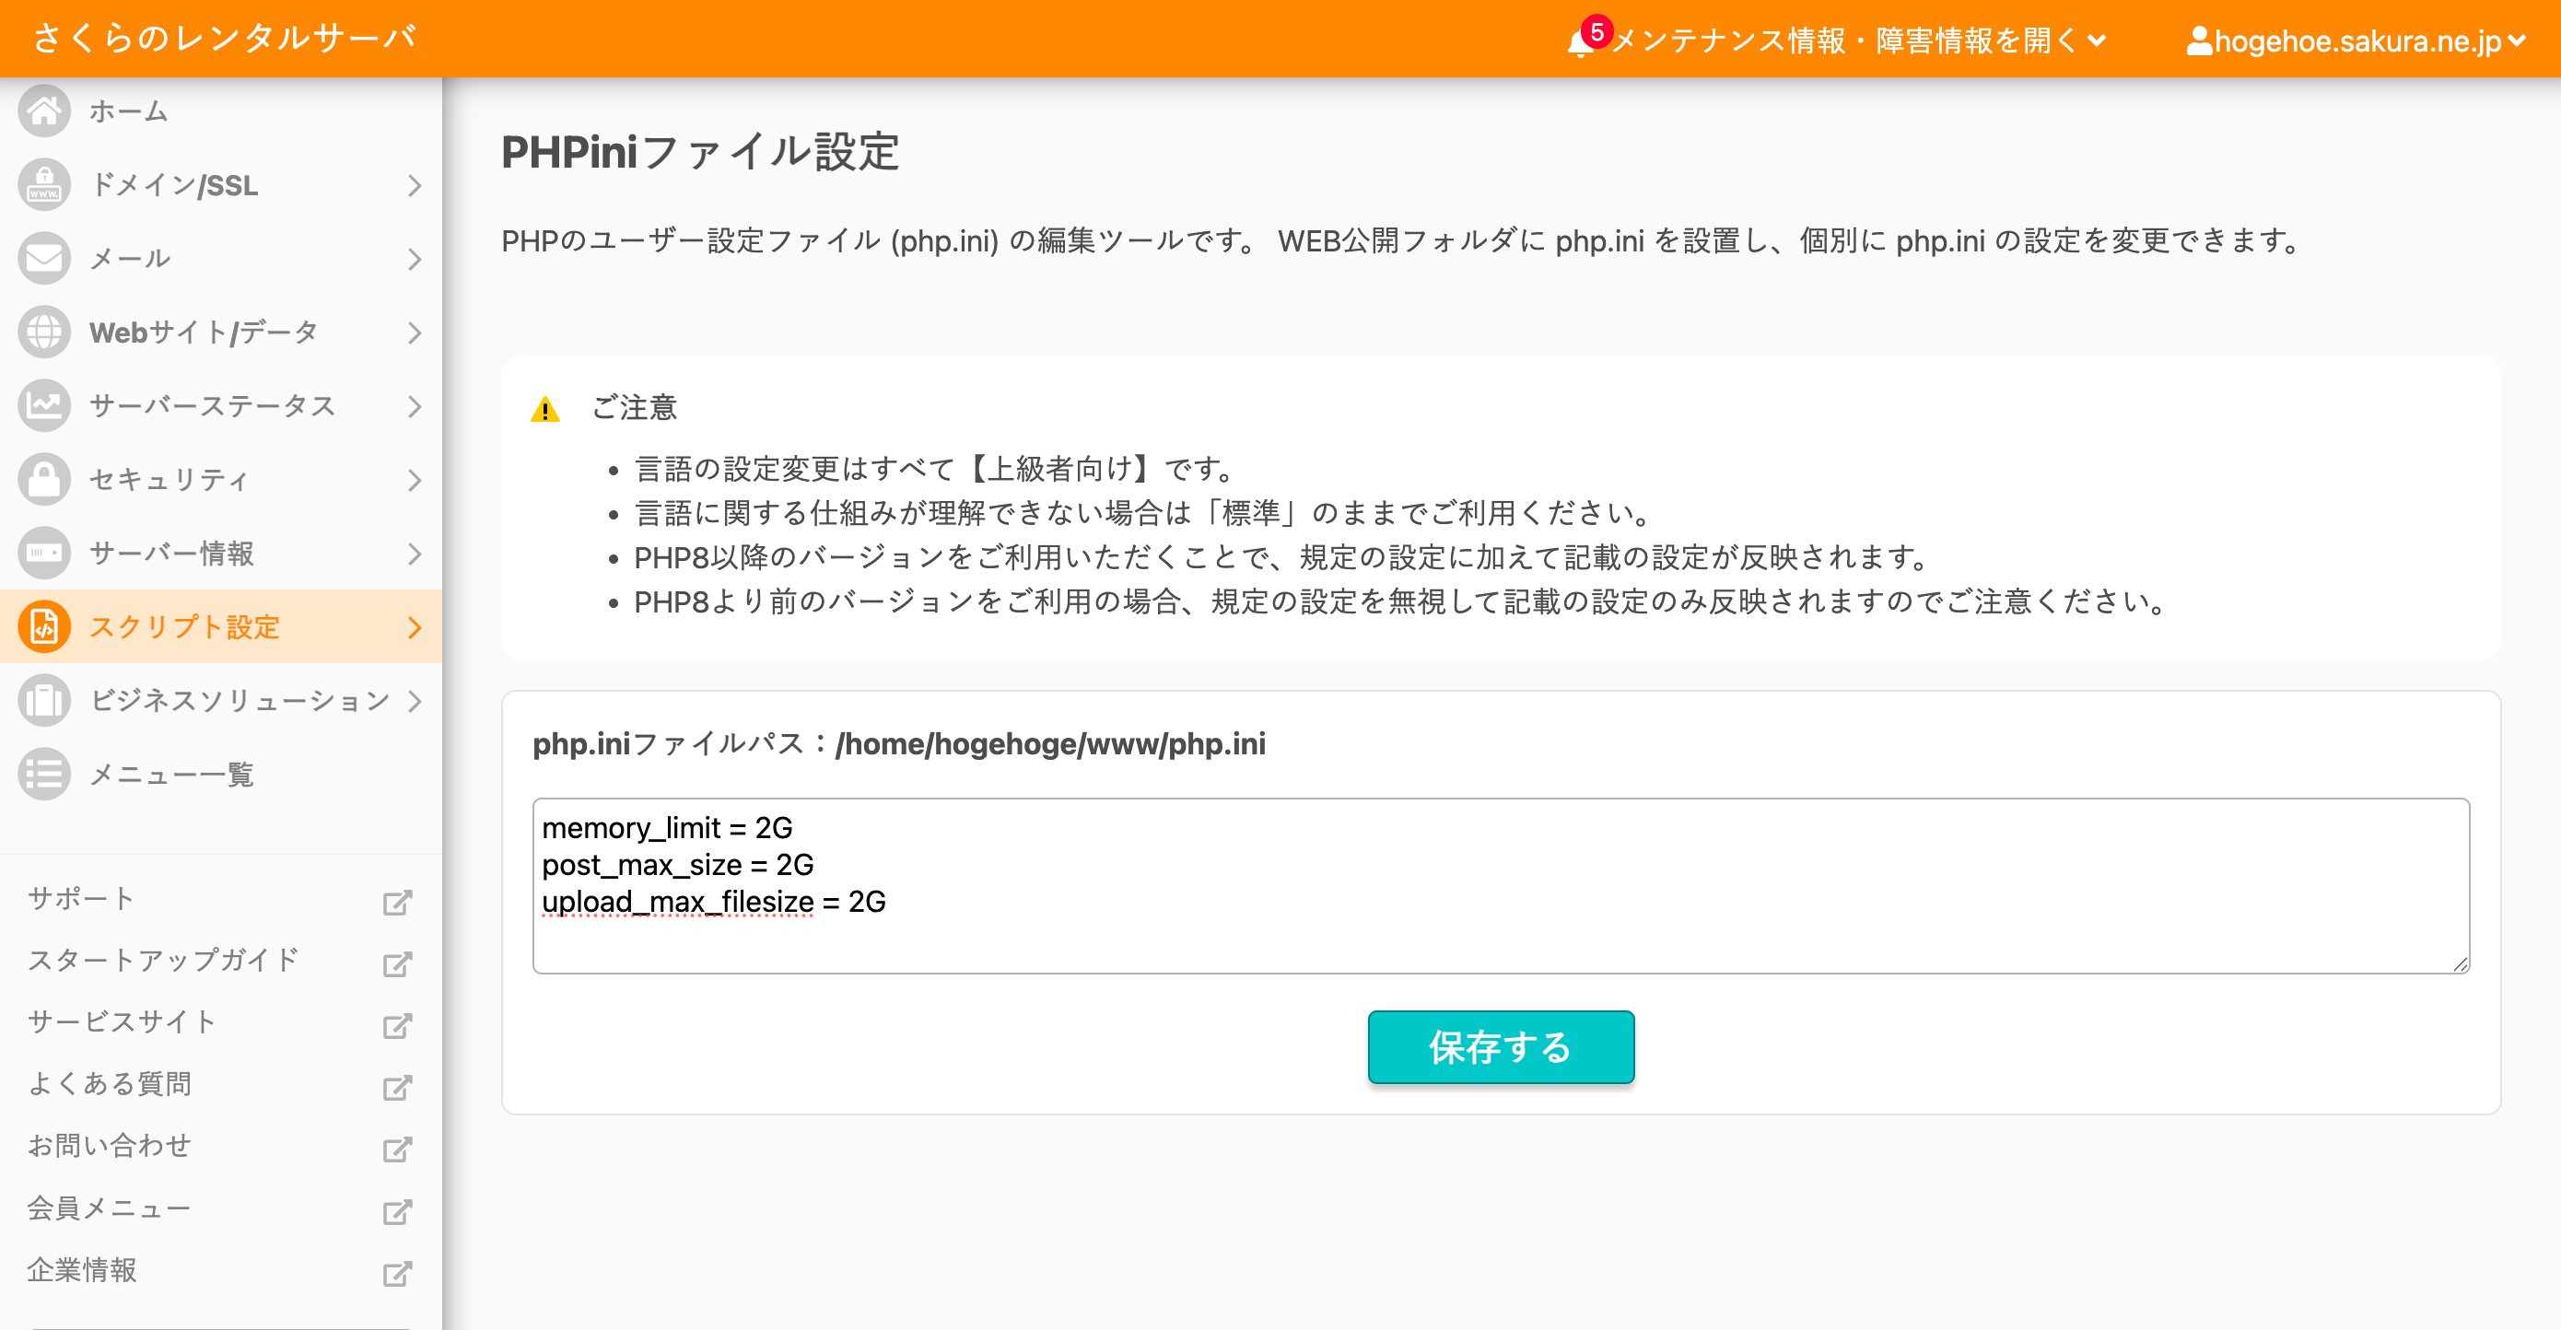Select the スクリプト設定 menu item
The image size is (2561, 1330).
185,627
